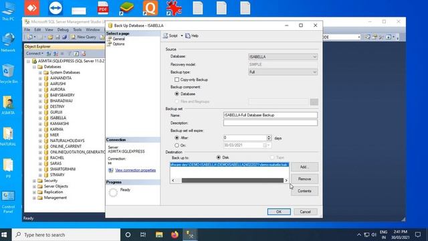This screenshot has width=428, height=241.
Task: Click Connect in Object Explorer toolbar
Action: [34, 54]
